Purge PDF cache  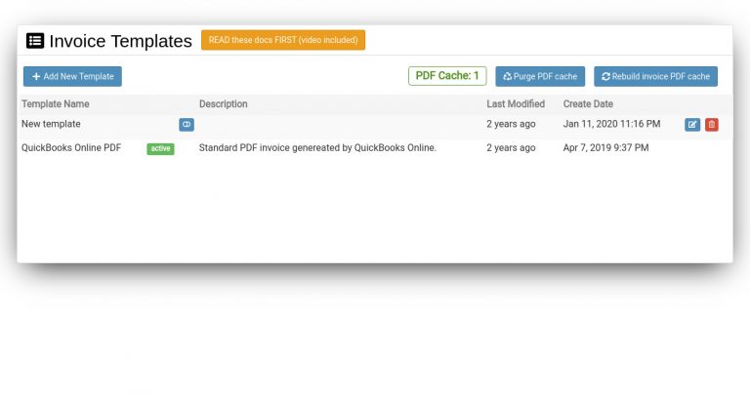tap(540, 76)
